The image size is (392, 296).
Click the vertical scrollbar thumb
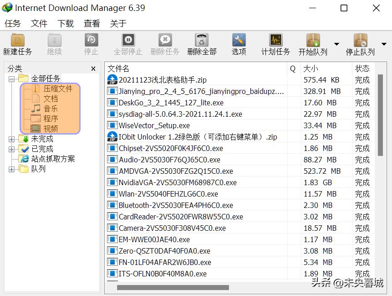pos(380,115)
